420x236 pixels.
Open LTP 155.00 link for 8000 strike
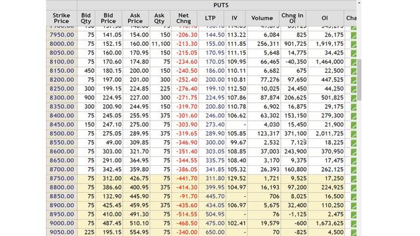pyautogui.click(x=215, y=44)
